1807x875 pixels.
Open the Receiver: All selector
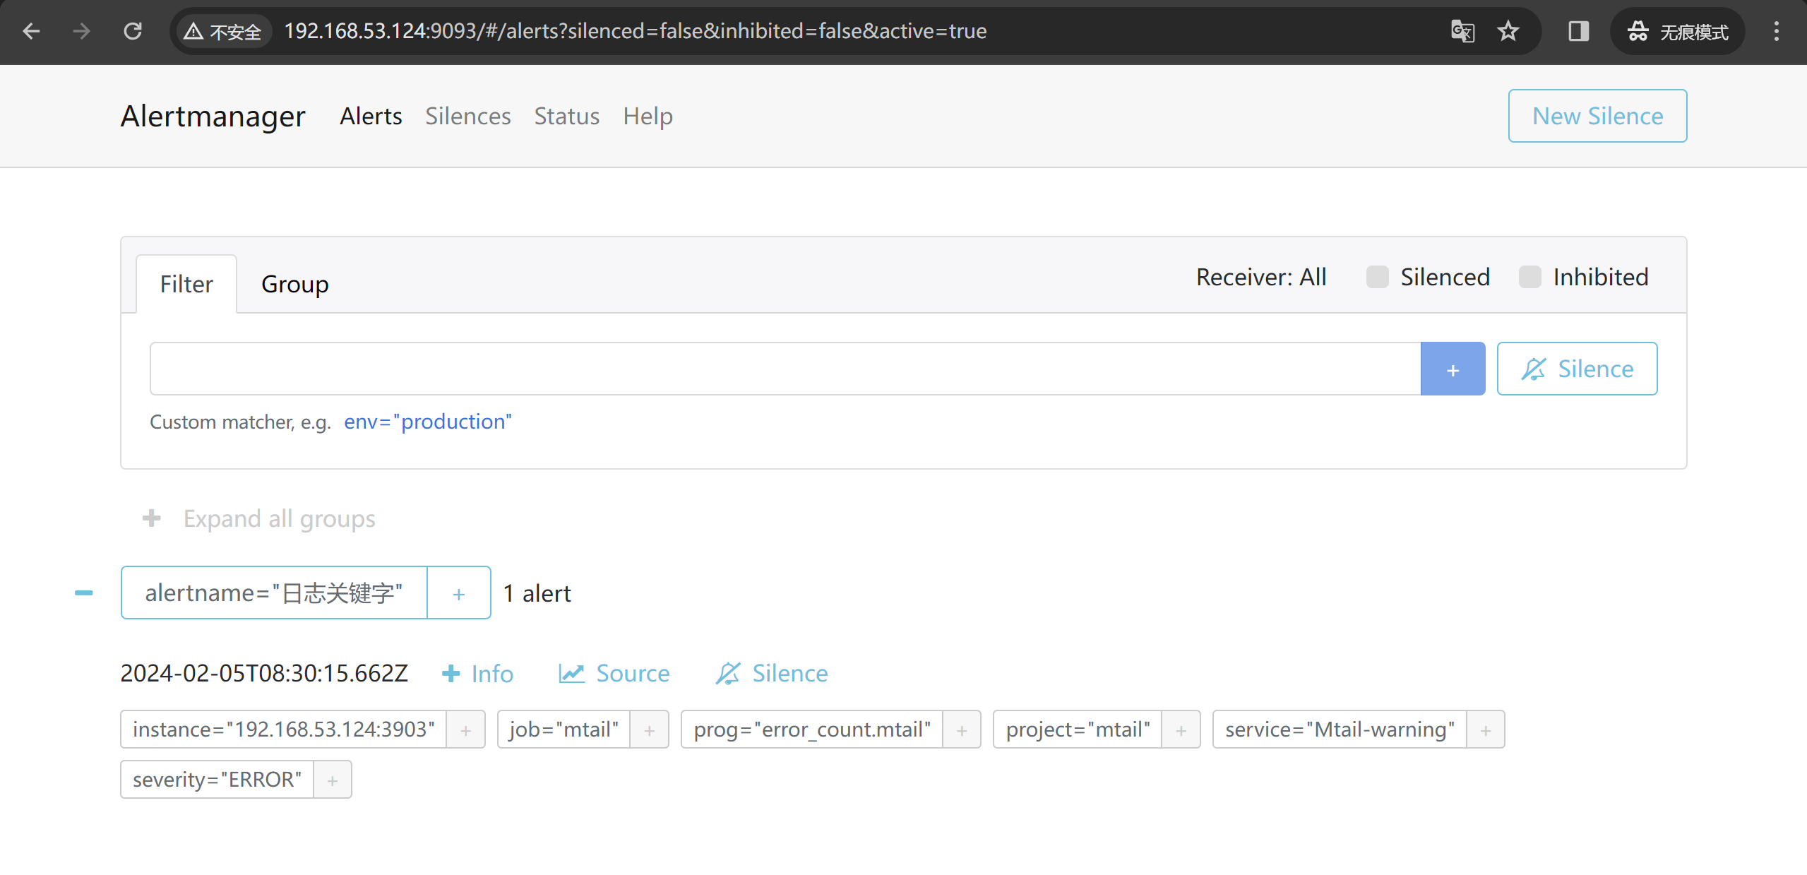pyautogui.click(x=1261, y=277)
